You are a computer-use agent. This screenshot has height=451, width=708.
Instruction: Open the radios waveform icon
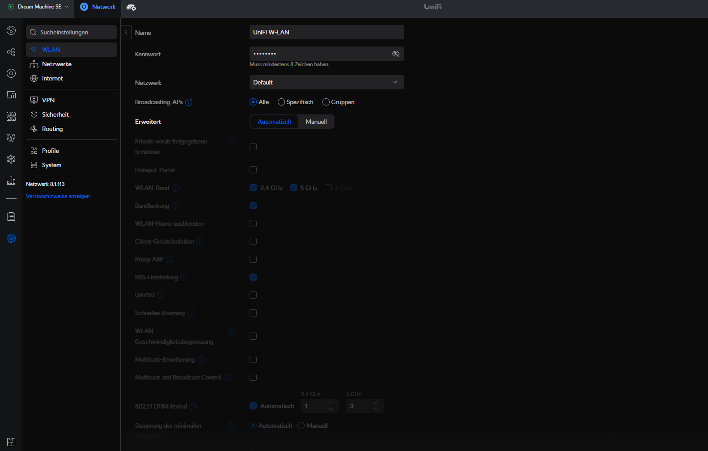[11, 138]
